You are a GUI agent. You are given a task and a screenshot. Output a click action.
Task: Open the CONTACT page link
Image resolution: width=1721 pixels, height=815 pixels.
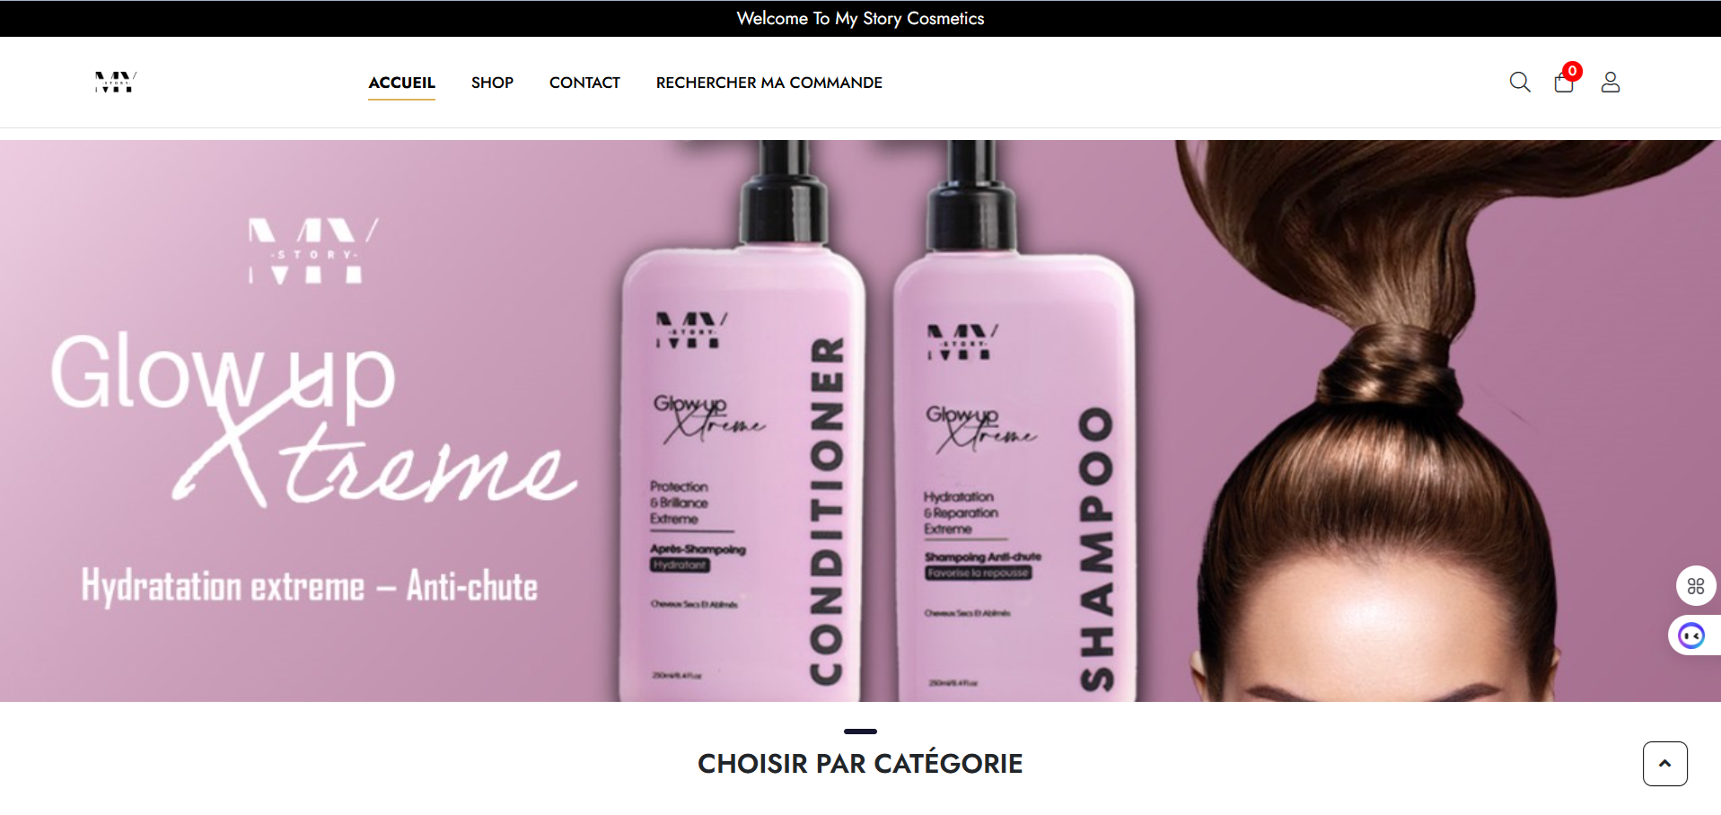coord(584,83)
